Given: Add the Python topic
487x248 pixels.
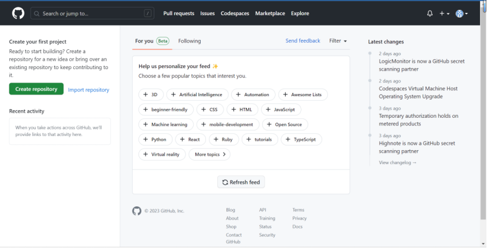Looking at the screenshot, I should [x=155, y=140].
